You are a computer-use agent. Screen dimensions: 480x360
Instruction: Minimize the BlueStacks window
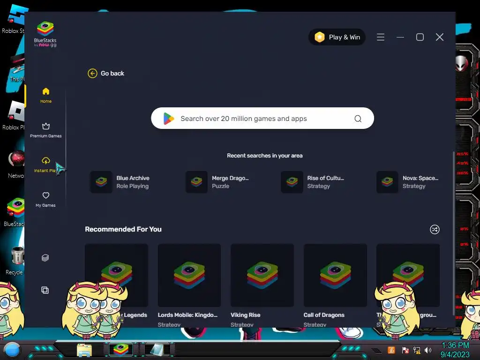point(400,37)
